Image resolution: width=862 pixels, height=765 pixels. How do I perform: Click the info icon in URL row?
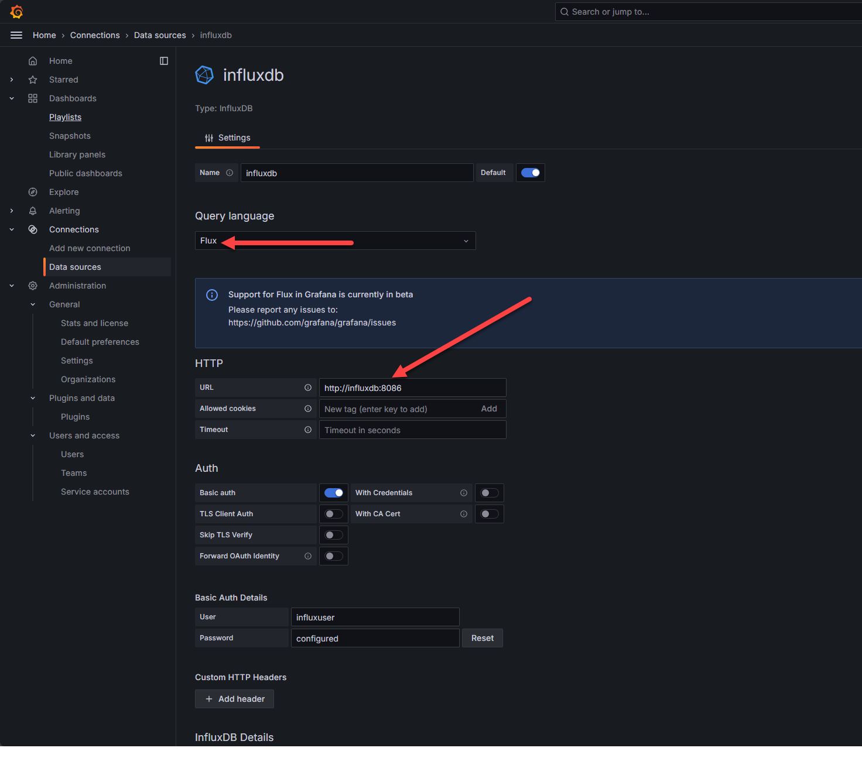click(308, 387)
